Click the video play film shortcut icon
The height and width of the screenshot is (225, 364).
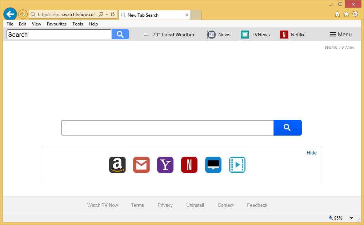click(237, 165)
